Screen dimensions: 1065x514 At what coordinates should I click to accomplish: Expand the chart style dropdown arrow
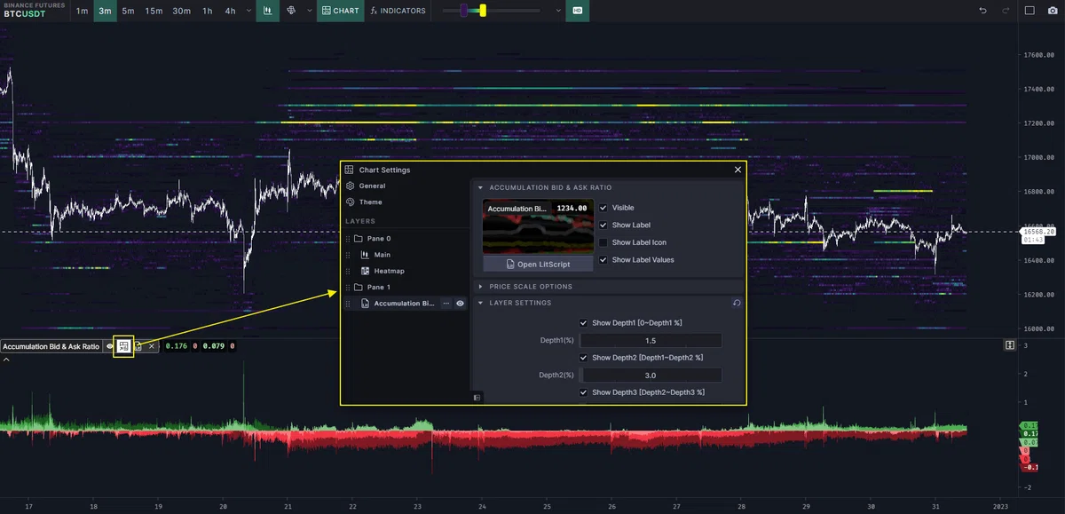[309, 11]
